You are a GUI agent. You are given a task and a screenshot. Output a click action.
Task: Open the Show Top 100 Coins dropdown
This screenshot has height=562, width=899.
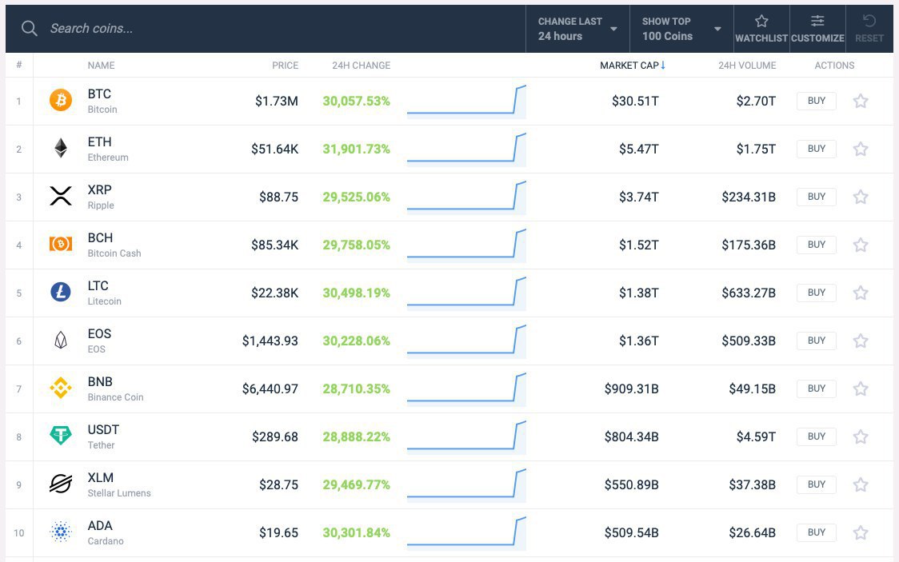point(681,29)
